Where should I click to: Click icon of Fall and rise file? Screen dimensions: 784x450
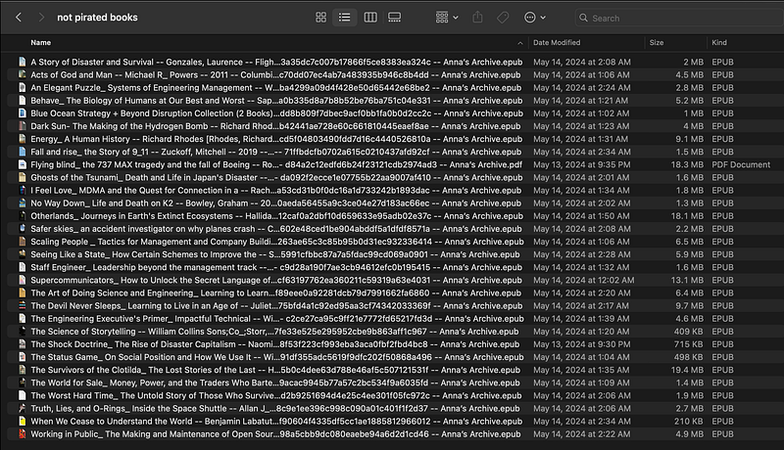pos(22,152)
